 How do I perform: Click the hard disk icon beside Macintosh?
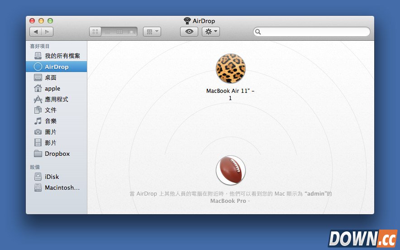pos(38,187)
